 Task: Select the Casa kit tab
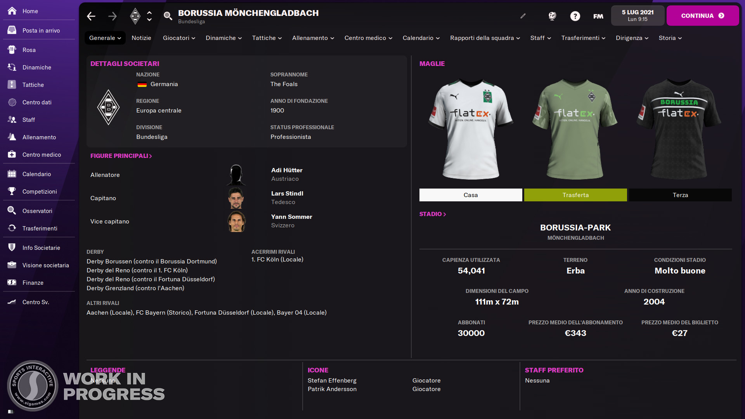click(x=471, y=195)
